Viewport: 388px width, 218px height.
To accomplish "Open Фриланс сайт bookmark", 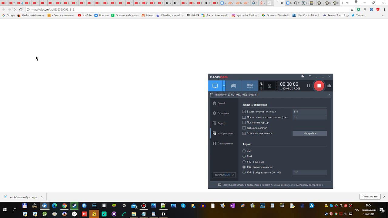I will pyautogui.click(x=125, y=15).
